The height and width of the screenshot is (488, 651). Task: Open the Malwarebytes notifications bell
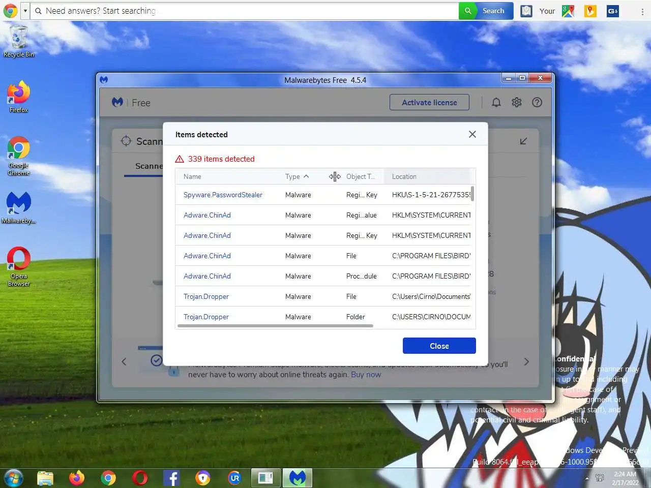click(496, 103)
